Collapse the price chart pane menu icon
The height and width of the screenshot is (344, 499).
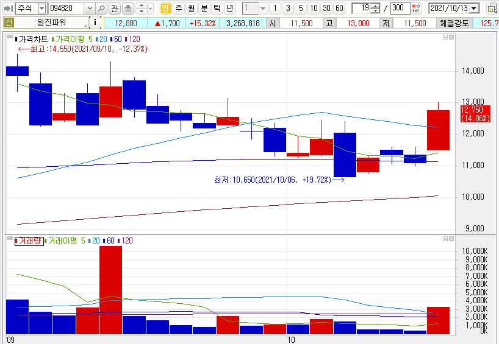9,37
